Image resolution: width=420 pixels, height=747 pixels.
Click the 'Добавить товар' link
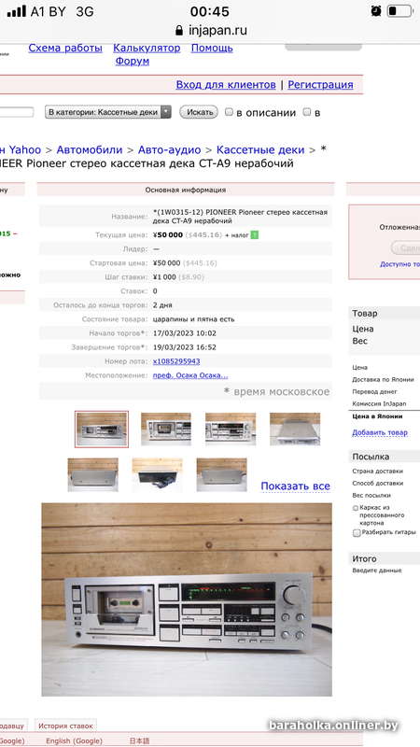(x=380, y=432)
